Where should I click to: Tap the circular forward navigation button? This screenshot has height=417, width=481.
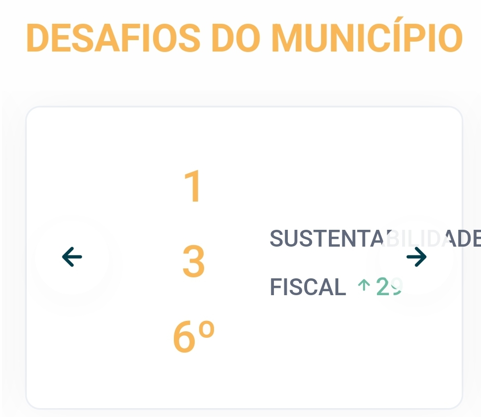(x=417, y=257)
